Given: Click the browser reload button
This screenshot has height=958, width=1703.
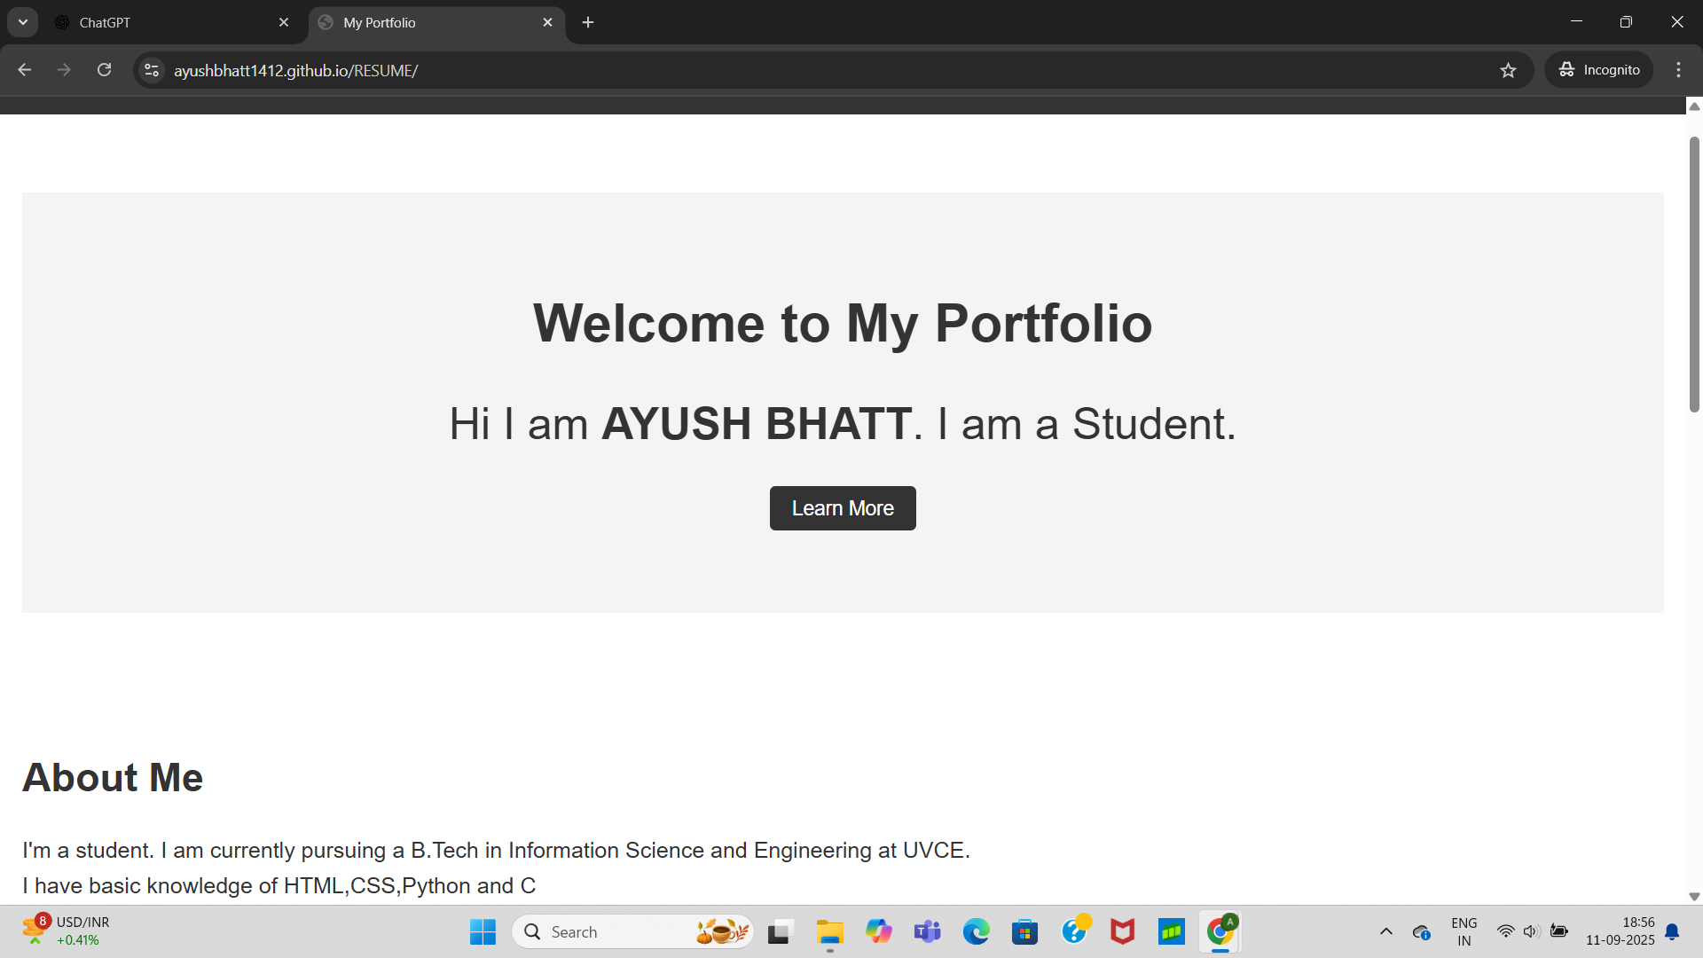Looking at the screenshot, I should point(104,70).
